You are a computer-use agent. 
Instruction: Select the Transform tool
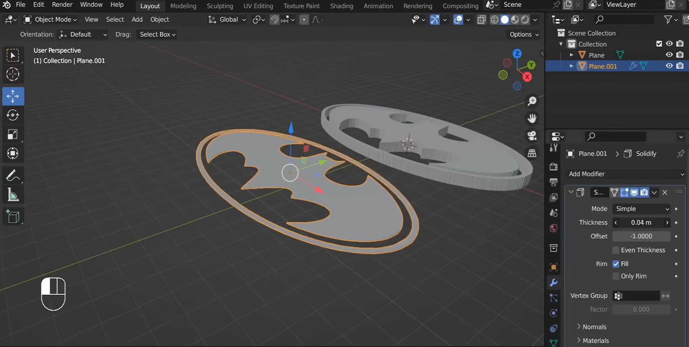13,153
